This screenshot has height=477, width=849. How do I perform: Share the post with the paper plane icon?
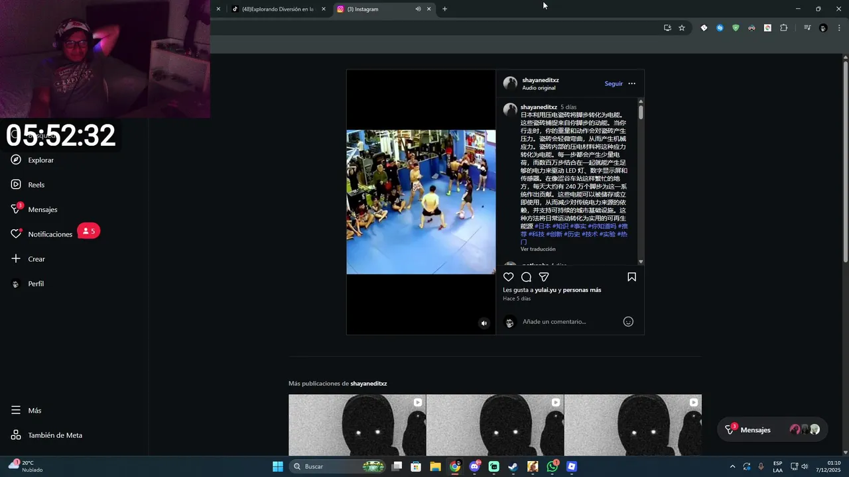point(544,277)
